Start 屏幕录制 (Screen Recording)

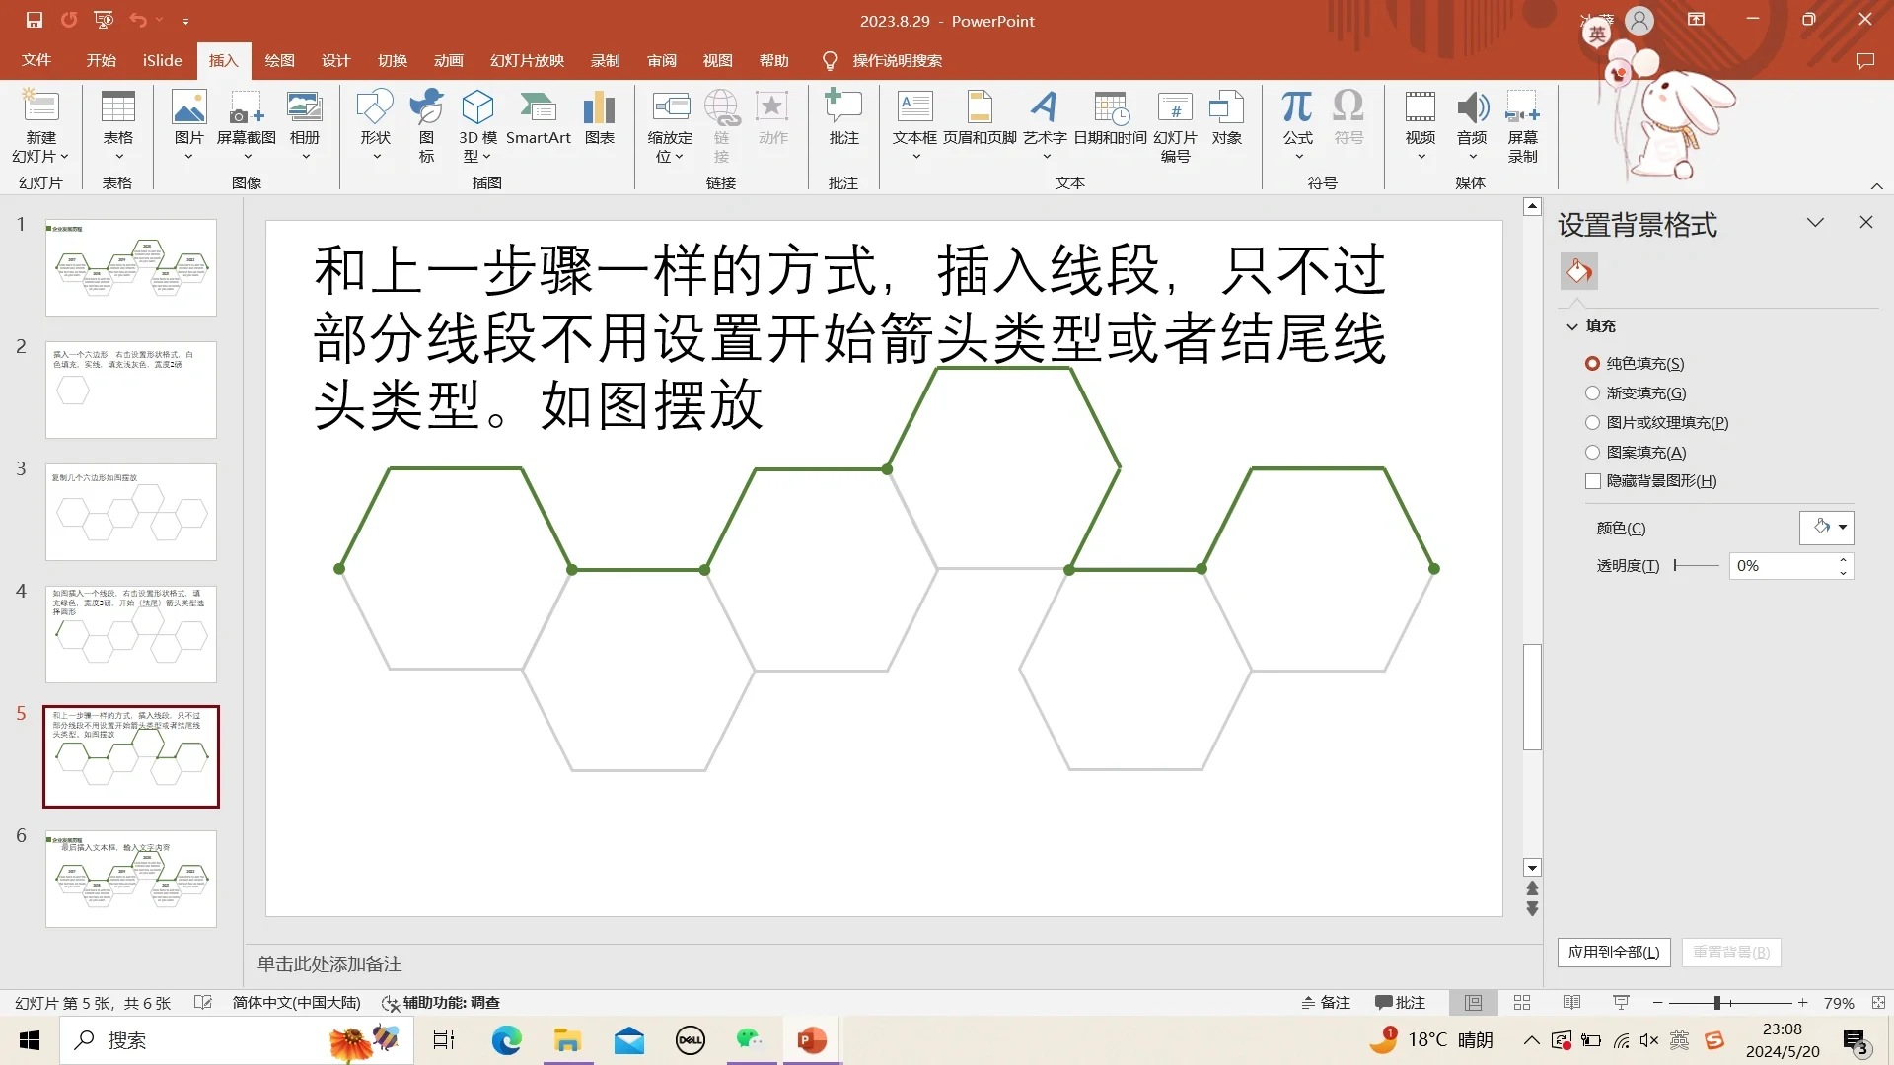click(x=1523, y=123)
